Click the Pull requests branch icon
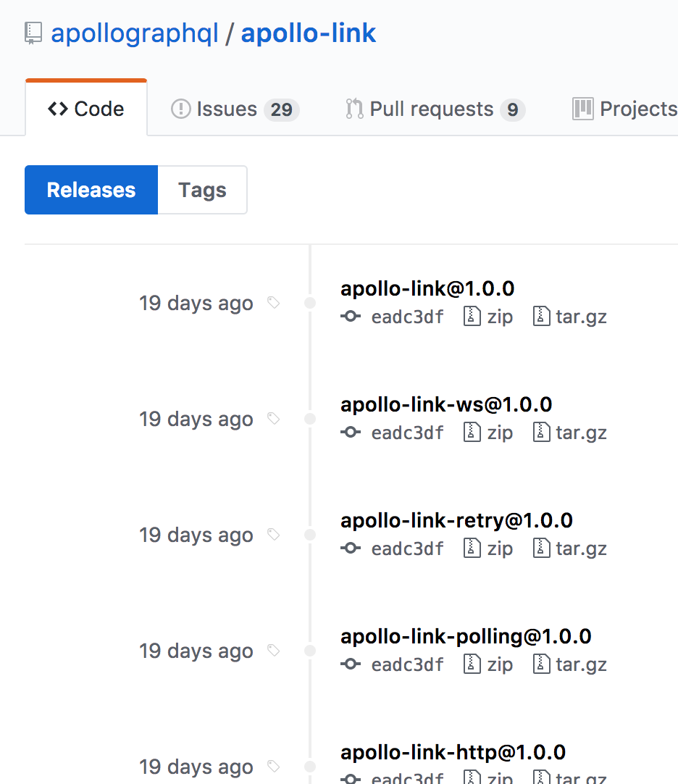This screenshot has width=678, height=784. click(x=353, y=109)
